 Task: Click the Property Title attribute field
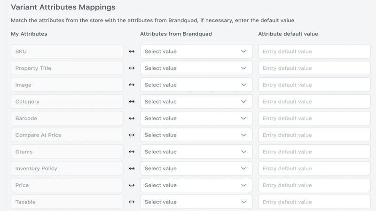point(67,68)
